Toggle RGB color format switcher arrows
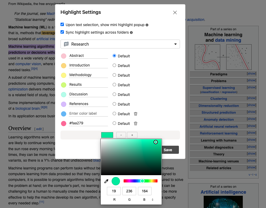The width and height of the screenshot is (266, 208). (x=153, y=200)
